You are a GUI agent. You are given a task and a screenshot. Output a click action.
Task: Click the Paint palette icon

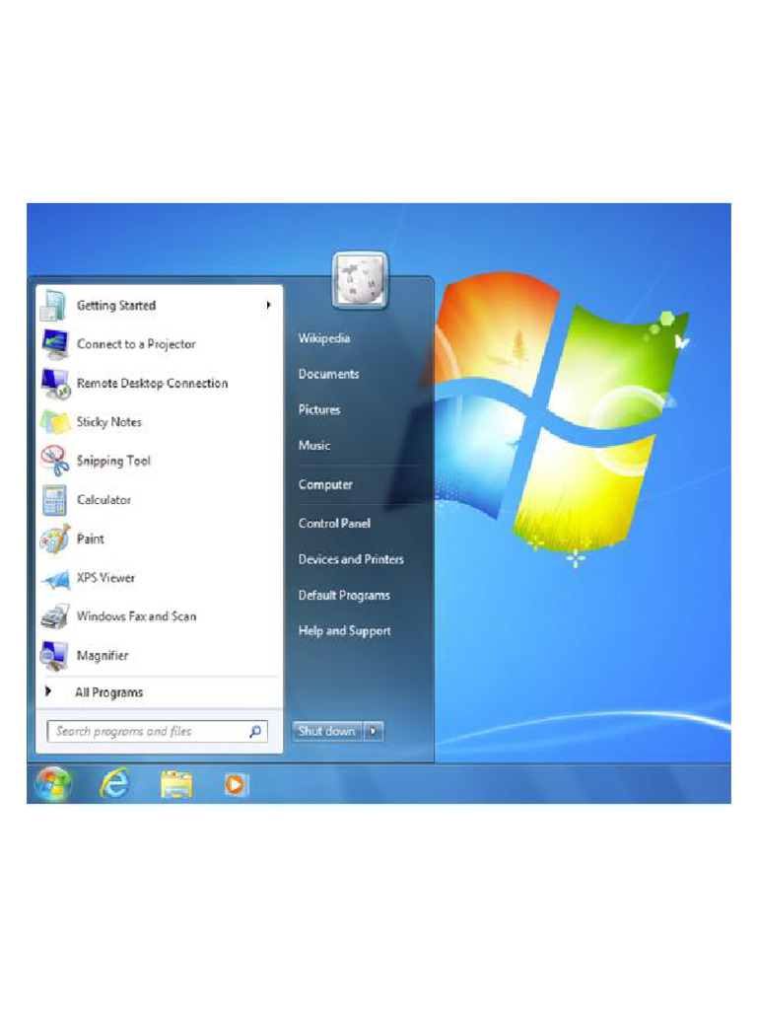[x=55, y=540]
